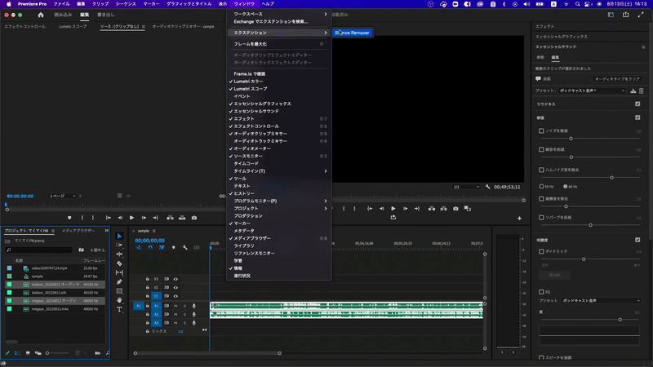
Task: Choose Silence Remover extension
Action: click(353, 33)
